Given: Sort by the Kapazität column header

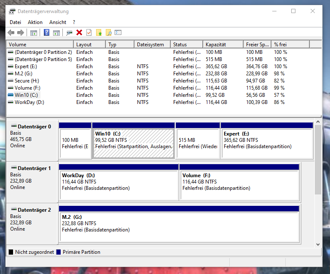Looking at the screenshot, I should tap(223, 45).
